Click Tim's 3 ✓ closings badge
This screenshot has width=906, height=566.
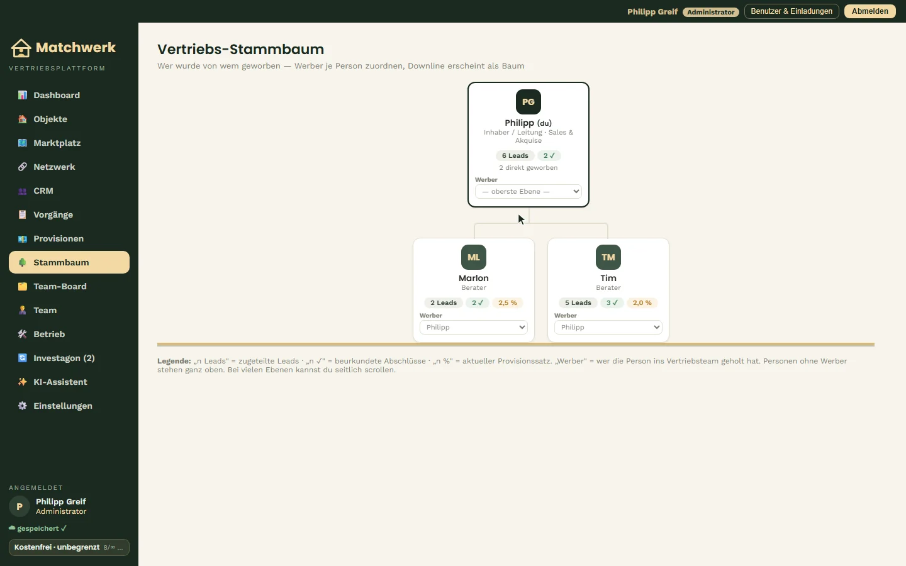coord(612,302)
